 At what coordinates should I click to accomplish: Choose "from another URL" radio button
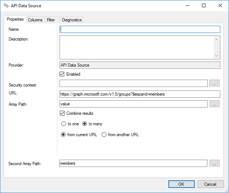coord(104,135)
